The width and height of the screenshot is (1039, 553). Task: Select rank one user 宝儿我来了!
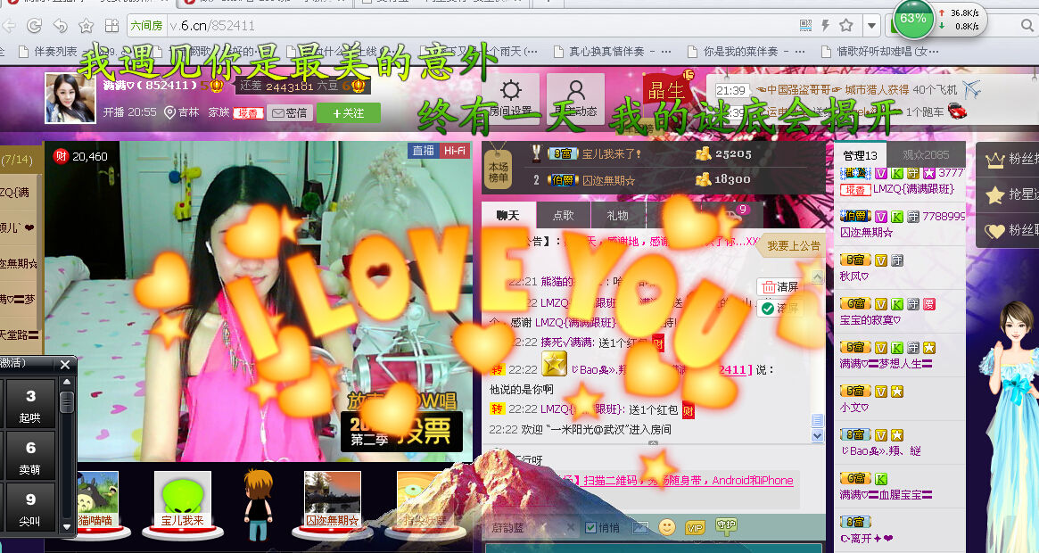pyautogui.click(x=612, y=153)
